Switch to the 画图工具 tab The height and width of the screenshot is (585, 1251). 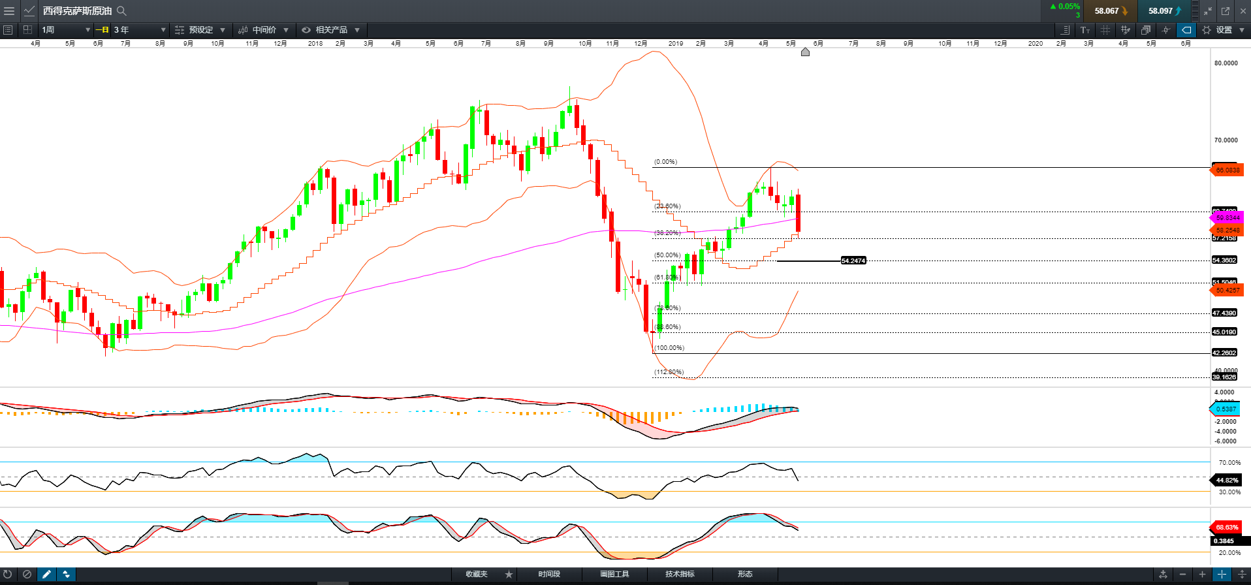point(614,575)
